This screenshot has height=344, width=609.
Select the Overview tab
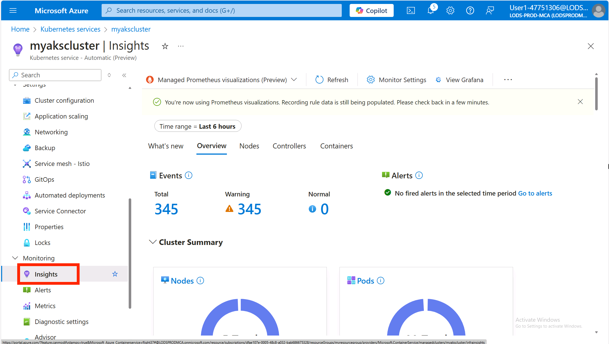pyautogui.click(x=212, y=146)
